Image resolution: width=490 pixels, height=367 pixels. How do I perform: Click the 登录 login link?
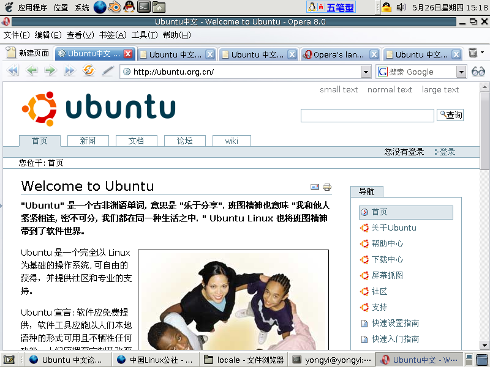pos(447,152)
